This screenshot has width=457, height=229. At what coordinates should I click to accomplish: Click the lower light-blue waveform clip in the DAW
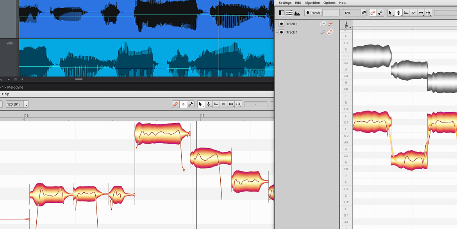tap(146, 57)
